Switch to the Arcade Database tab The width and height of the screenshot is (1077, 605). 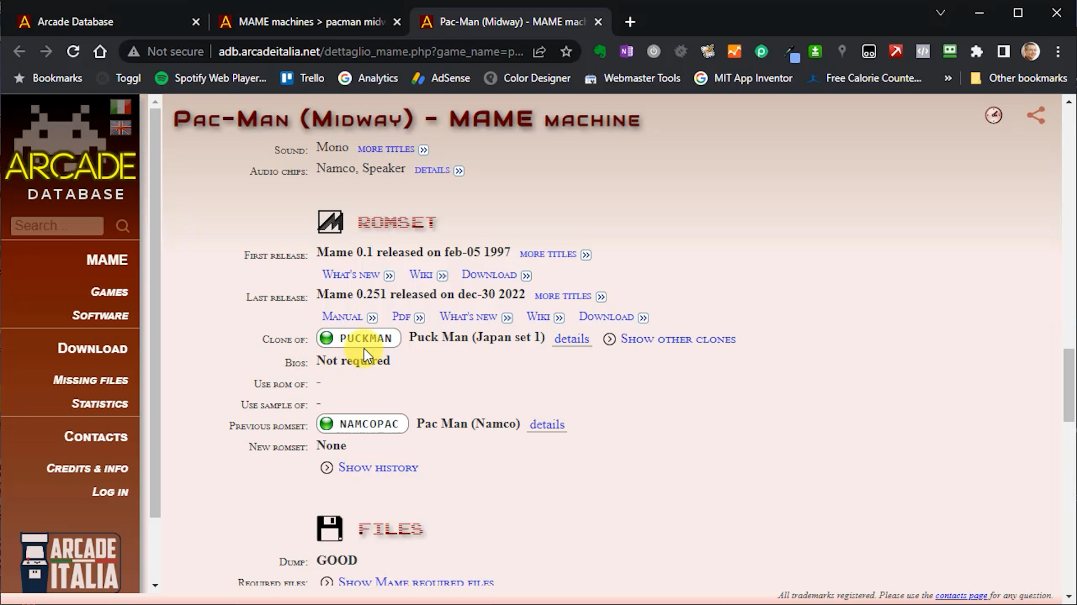[x=76, y=22]
